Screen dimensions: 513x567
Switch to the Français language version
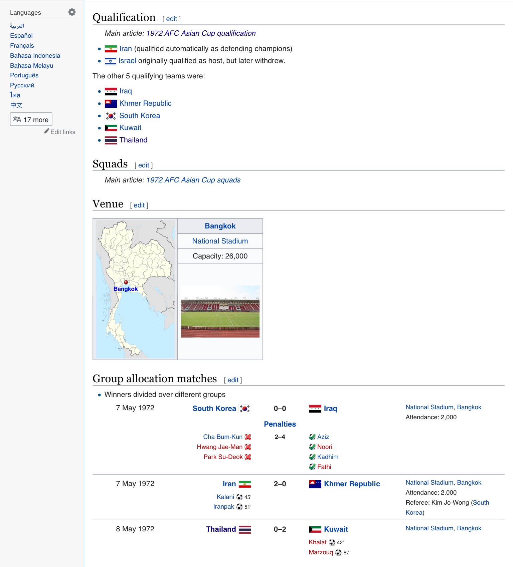pos(22,46)
